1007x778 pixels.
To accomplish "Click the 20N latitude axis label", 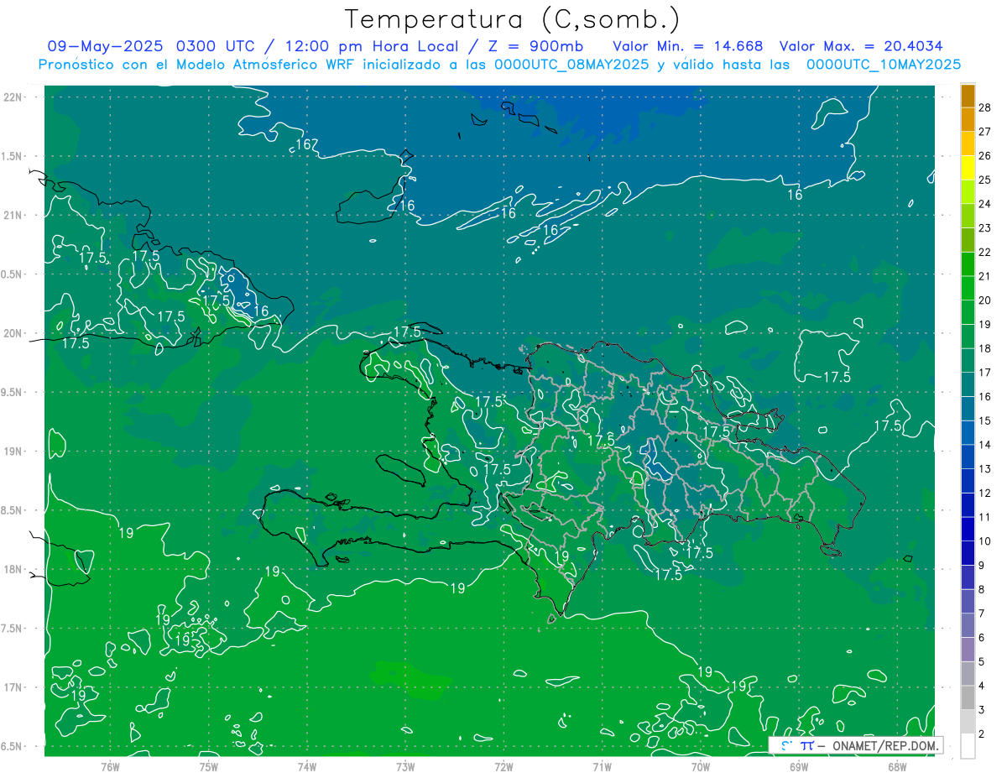I will (x=13, y=333).
